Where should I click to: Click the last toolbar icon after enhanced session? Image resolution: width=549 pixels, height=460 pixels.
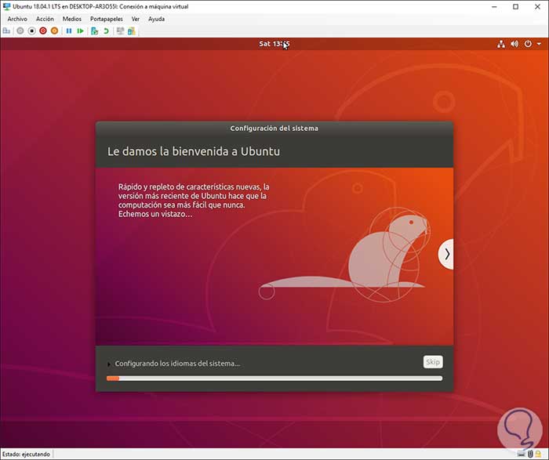pos(131,31)
